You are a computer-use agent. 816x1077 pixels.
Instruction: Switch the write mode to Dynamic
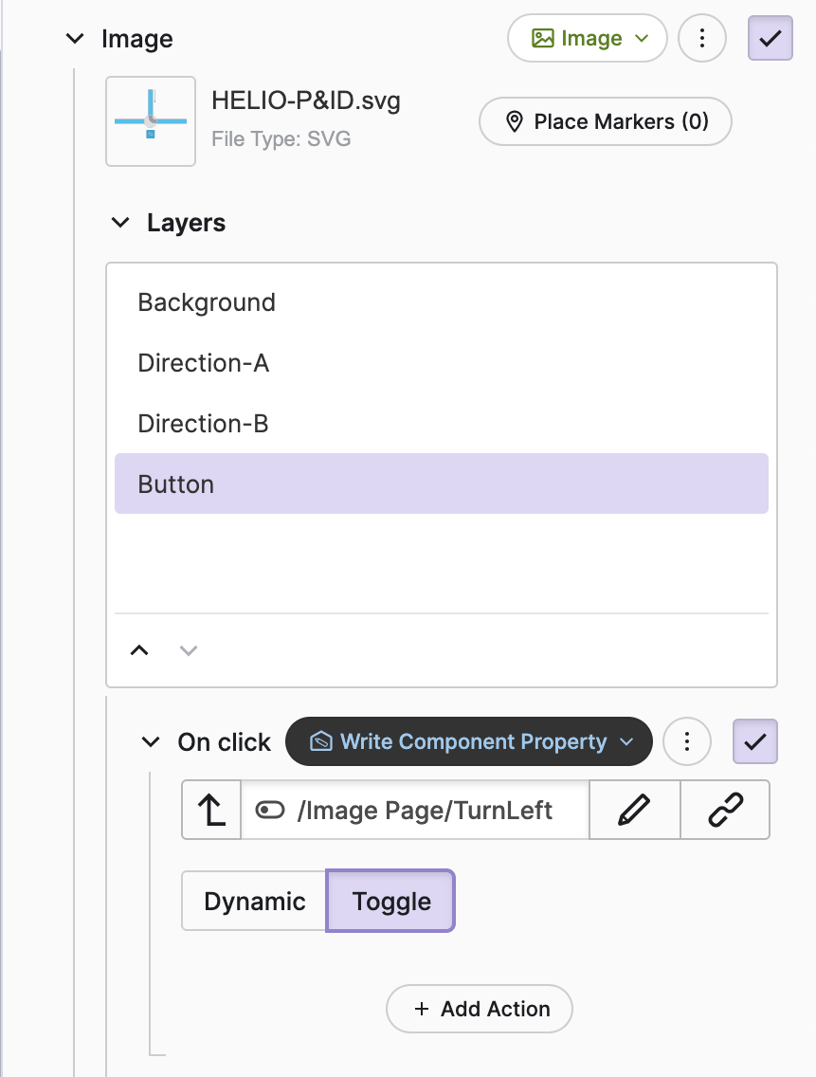(254, 901)
